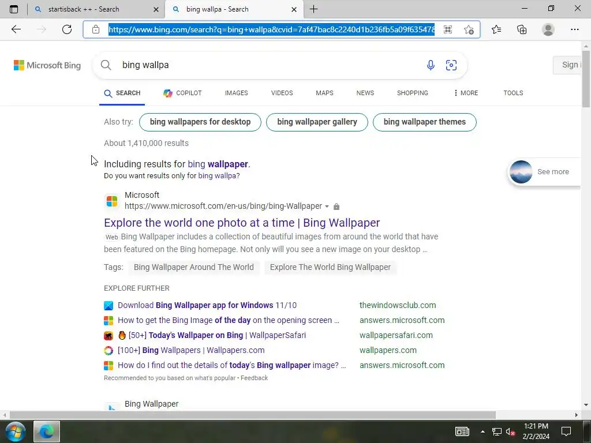Screen dimensions: 591x443
Task: Click the bing wallpaper corrected query link
Action: pyautogui.click(x=218, y=164)
